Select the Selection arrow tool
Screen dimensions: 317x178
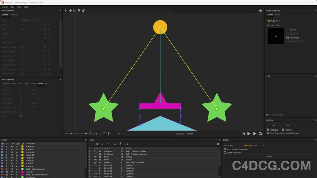pyautogui.click(x=66, y=10)
